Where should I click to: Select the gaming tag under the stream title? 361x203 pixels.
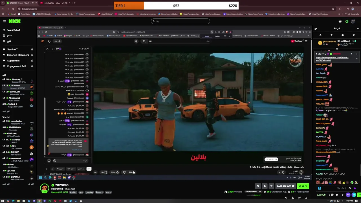pyautogui.click(x=89, y=192)
